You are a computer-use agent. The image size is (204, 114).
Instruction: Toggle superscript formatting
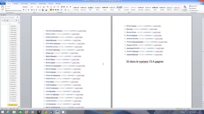(36, 10)
